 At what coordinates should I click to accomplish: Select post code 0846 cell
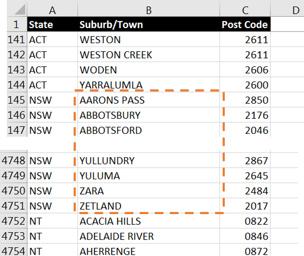(245, 236)
